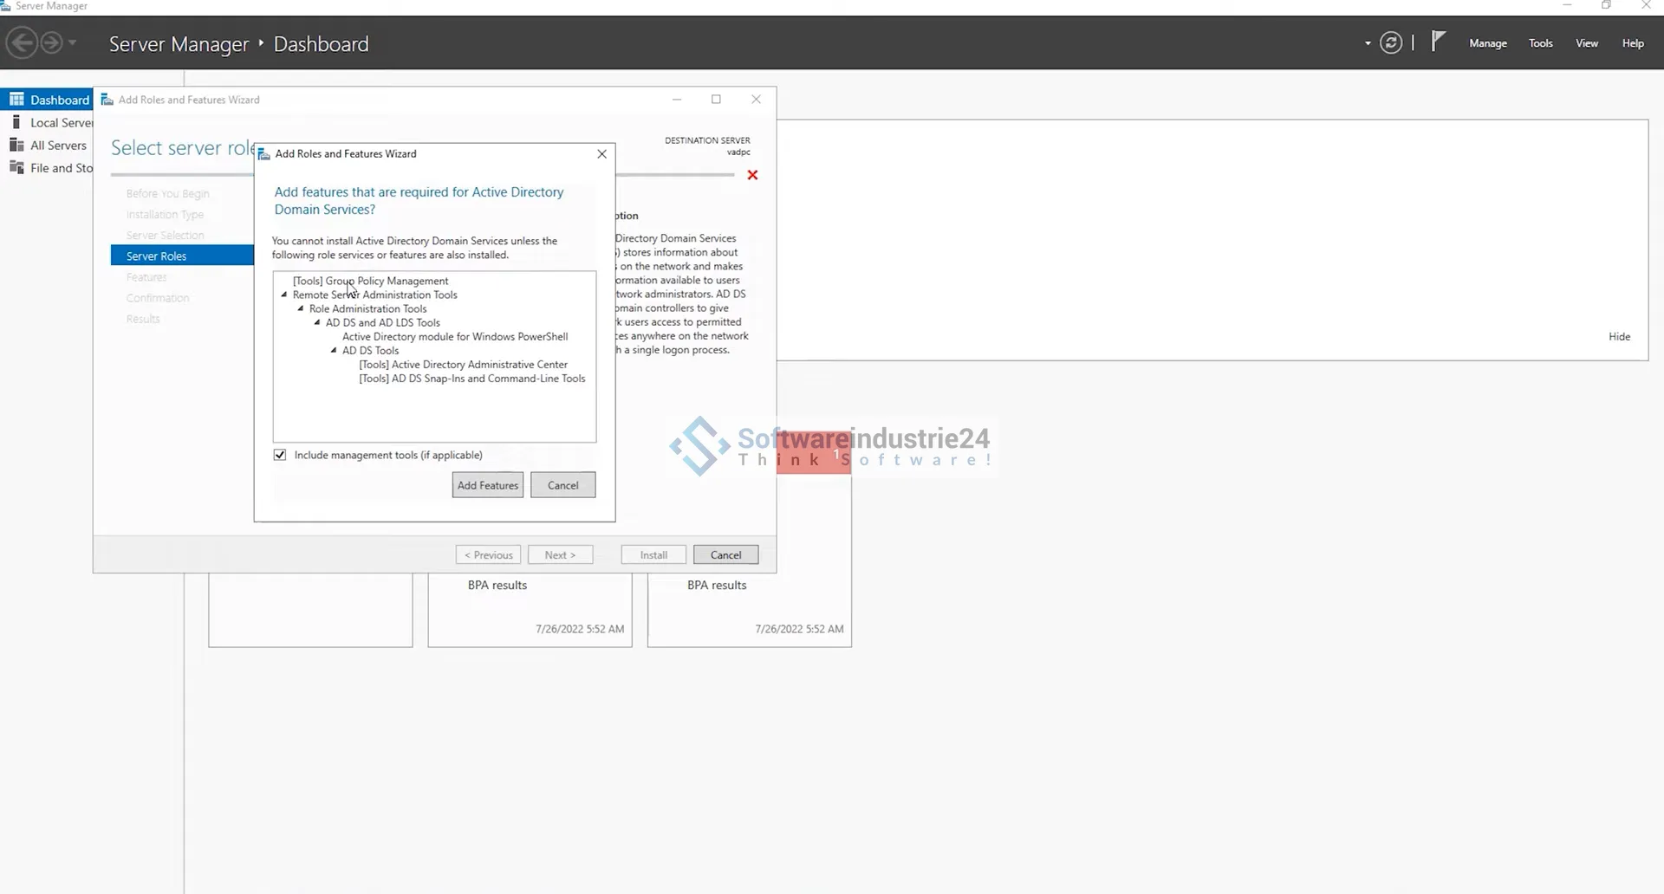This screenshot has width=1664, height=894.
Task: Open the View menu
Action: pyautogui.click(x=1586, y=43)
